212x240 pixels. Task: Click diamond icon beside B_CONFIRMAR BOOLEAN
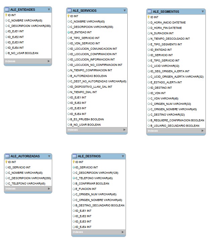click(x=74, y=184)
